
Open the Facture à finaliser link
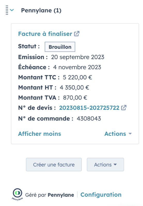[45, 34]
